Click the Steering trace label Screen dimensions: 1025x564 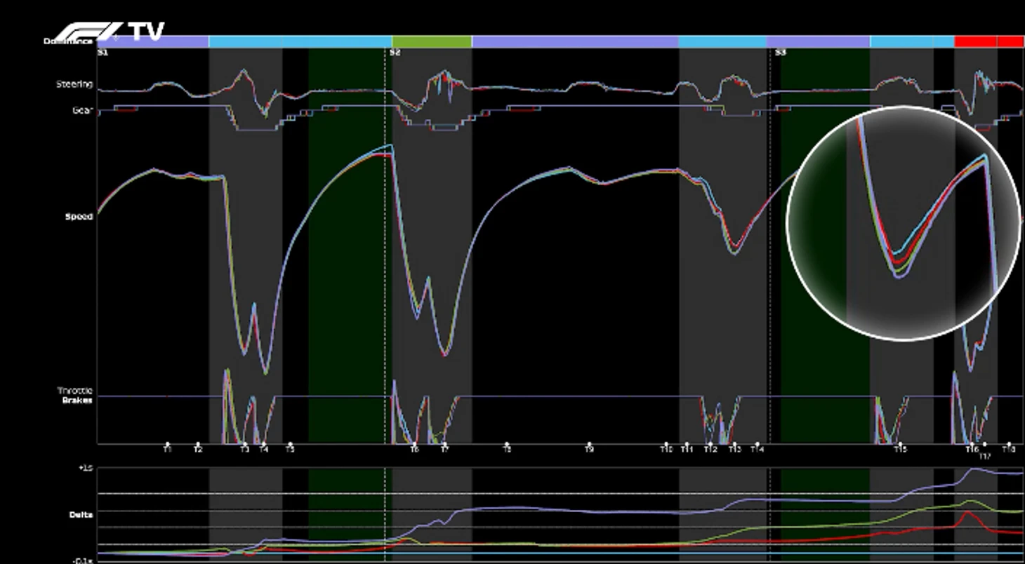[74, 84]
